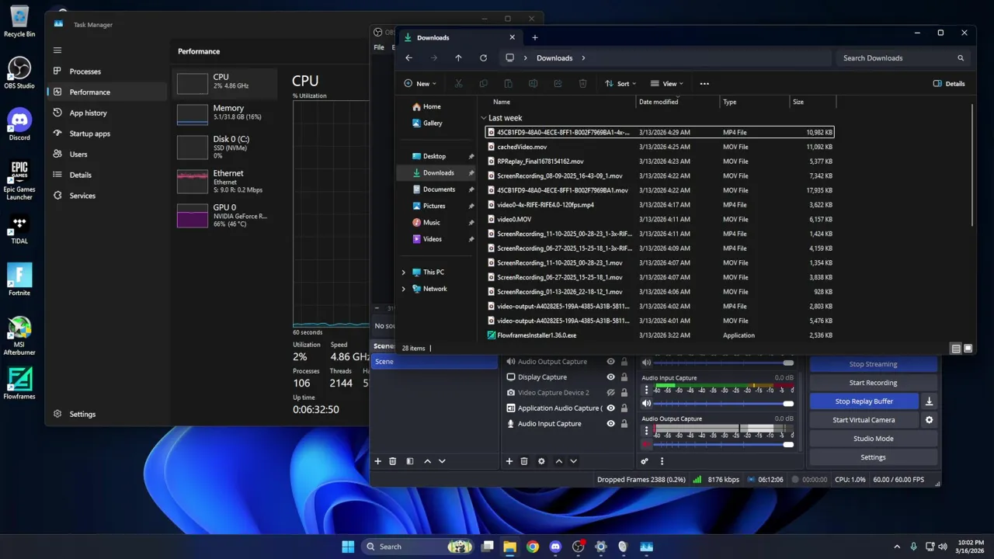Open OBS scene filters icon
The image size is (994, 559).
pyautogui.click(x=410, y=461)
